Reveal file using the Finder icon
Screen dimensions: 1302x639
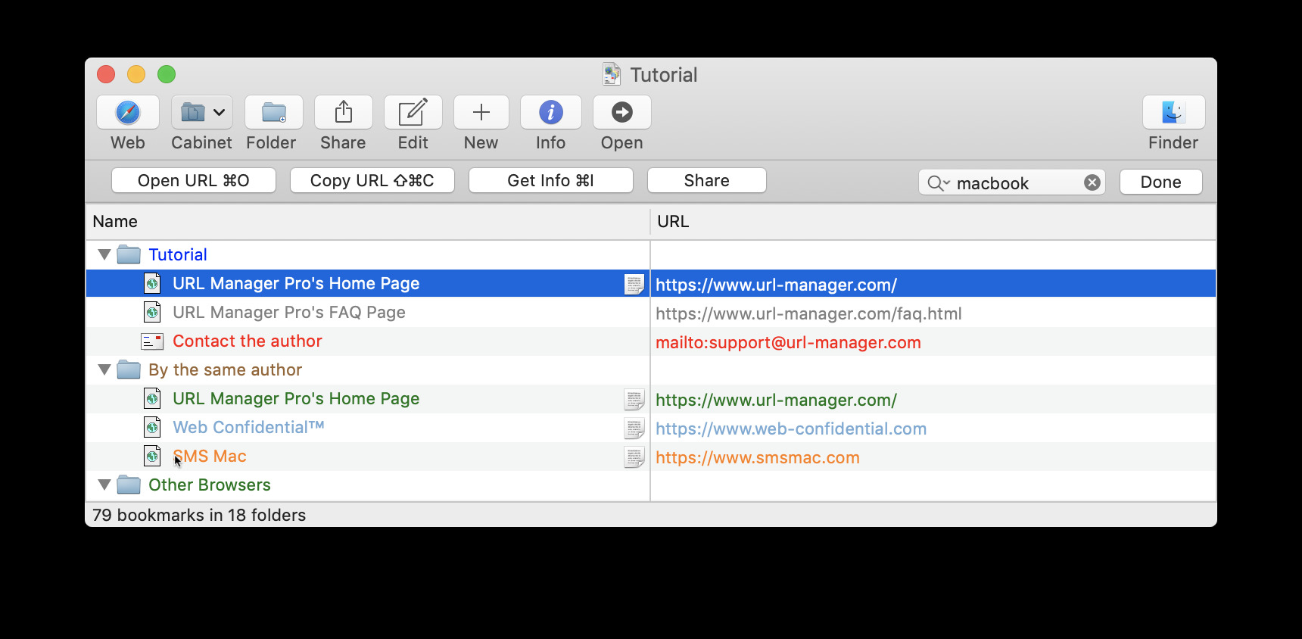click(x=1173, y=113)
